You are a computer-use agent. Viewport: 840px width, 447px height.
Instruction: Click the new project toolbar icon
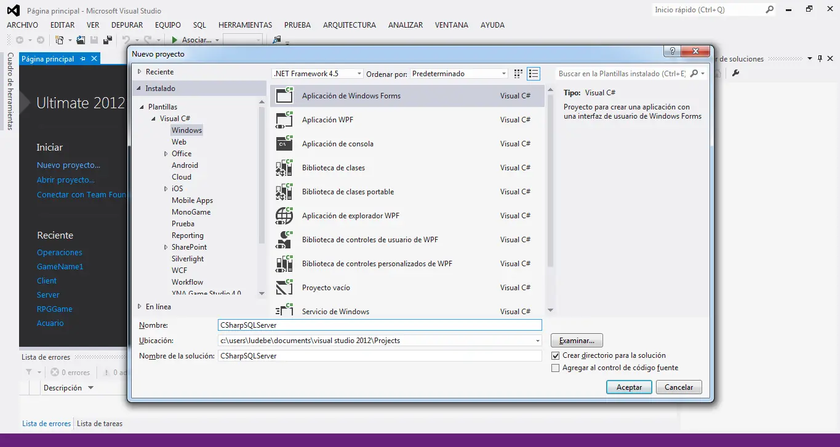tap(60, 40)
